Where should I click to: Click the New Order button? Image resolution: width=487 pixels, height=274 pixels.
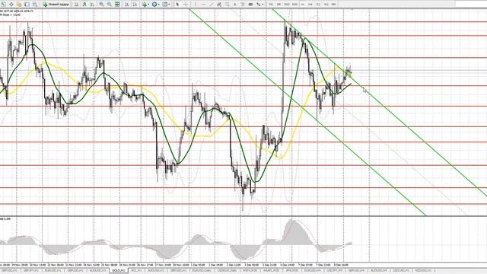pos(56,5)
